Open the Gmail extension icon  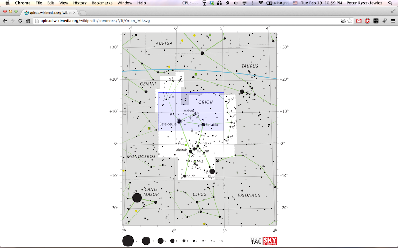359,21
